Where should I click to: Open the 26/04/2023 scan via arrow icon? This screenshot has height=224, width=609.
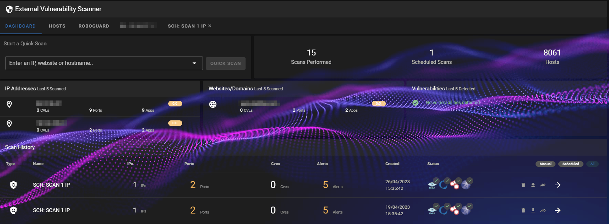pos(558,185)
